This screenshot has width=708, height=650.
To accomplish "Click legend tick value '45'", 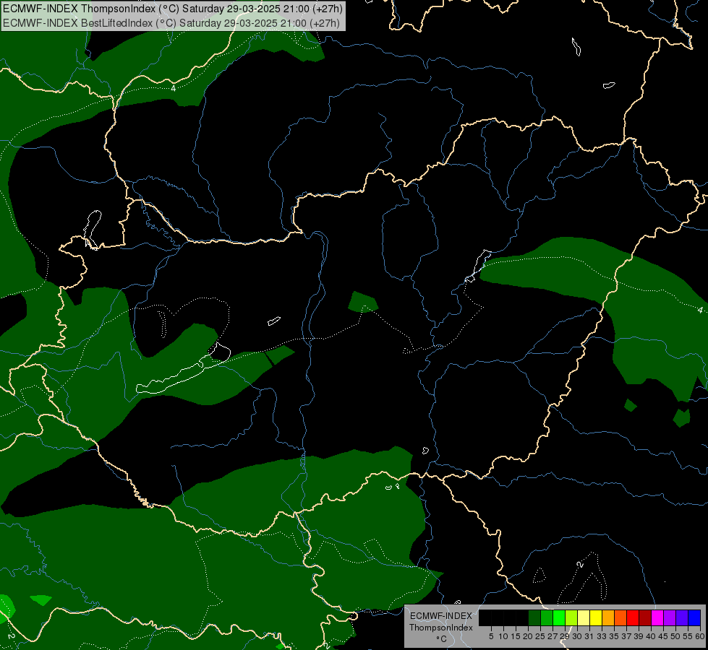I will (664, 636).
